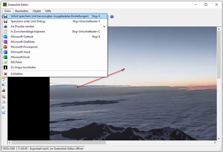The width and height of the screenshot is (223, 152).
Task: Click the horizontal scrollbar thumb
Action: 59,142
